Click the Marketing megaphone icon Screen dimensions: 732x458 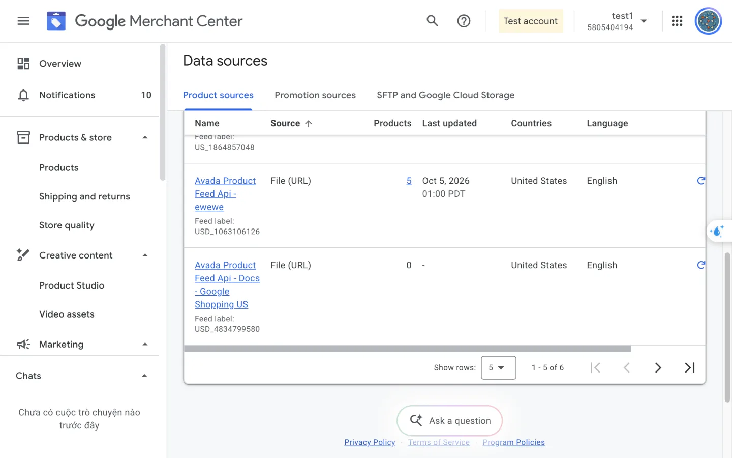pos(23,344)
